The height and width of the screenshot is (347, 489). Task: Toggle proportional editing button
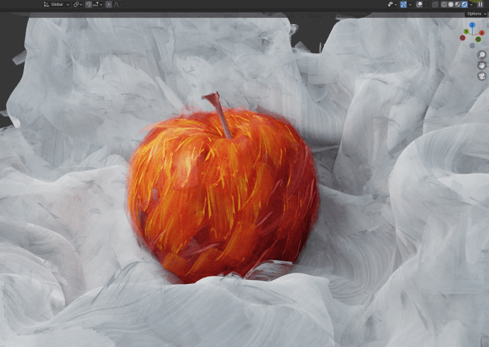pyautogui.click(x=108, y=4)
